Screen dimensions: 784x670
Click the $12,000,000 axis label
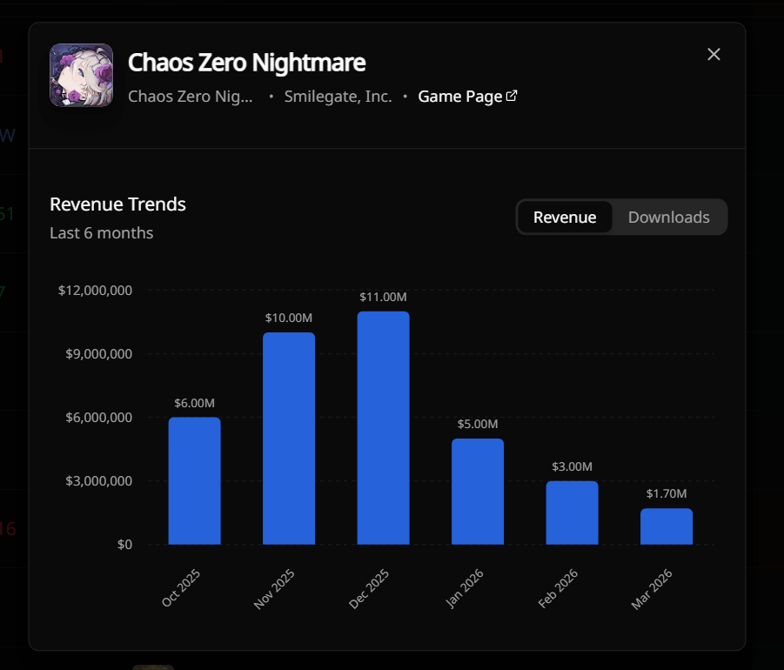[x=95, y=291]
